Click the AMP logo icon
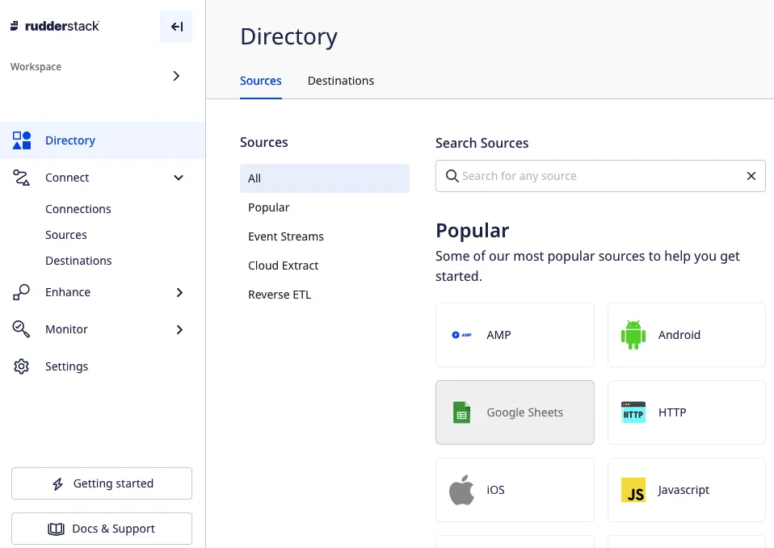Screen dimensions: 774x548 click(x=462, y=335)
